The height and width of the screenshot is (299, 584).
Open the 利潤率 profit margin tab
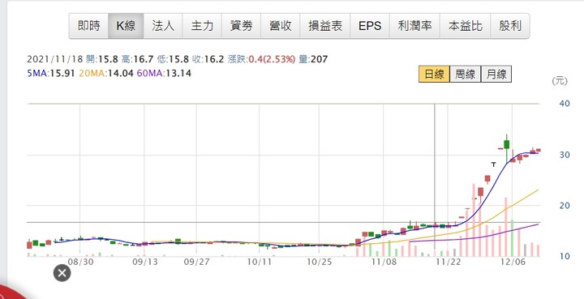(414, 26)
